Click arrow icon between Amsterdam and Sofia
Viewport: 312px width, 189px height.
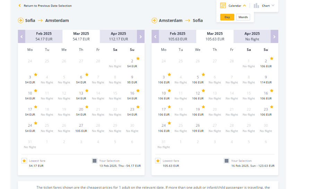coord(188,20)
